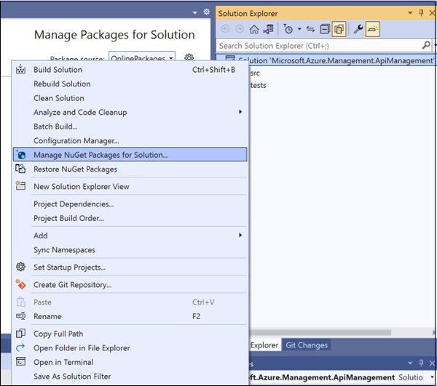Screen dimensions: 437x386
Task: Click Sync Namespaces
Action: click(130, 250)
